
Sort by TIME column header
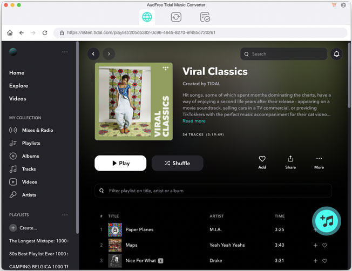point(280,216)
